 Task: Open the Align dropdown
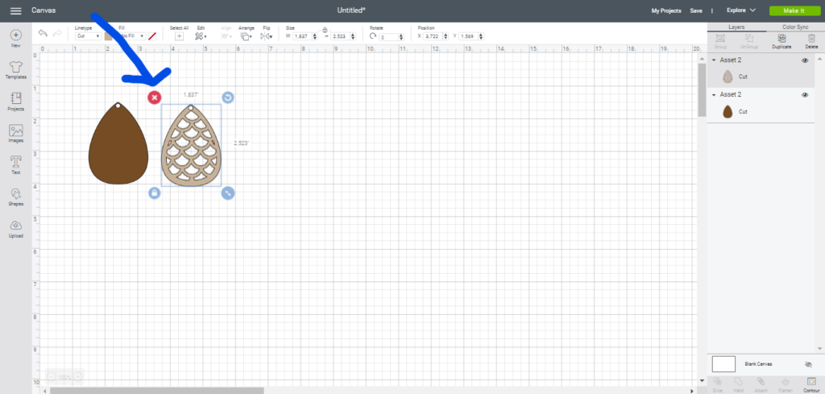click(x=226, y=36)
